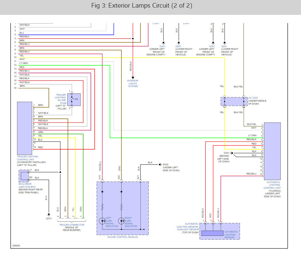The height and width of the screenshot is (256, 301).
Task: Select the Automatic Lighting Control Unit block
Action: tap(272, 151)
